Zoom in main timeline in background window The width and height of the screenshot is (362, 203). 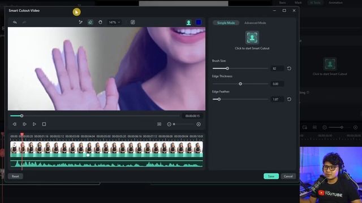click(355, 127)
